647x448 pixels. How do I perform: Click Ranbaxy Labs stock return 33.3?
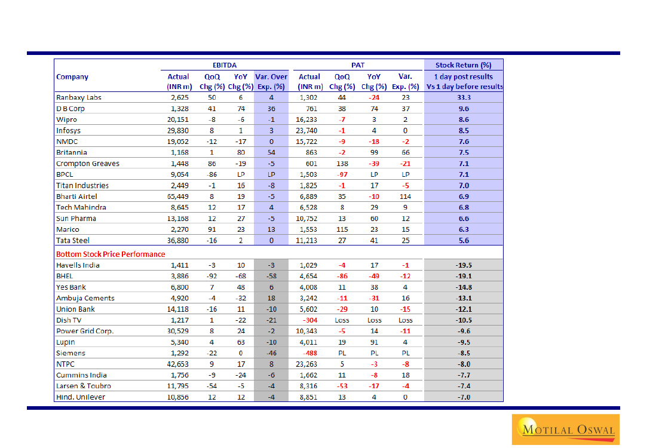[x=463, y=97]
